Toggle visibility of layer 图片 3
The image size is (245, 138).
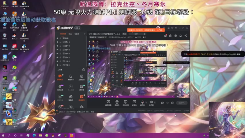click(x=57, y=50)
